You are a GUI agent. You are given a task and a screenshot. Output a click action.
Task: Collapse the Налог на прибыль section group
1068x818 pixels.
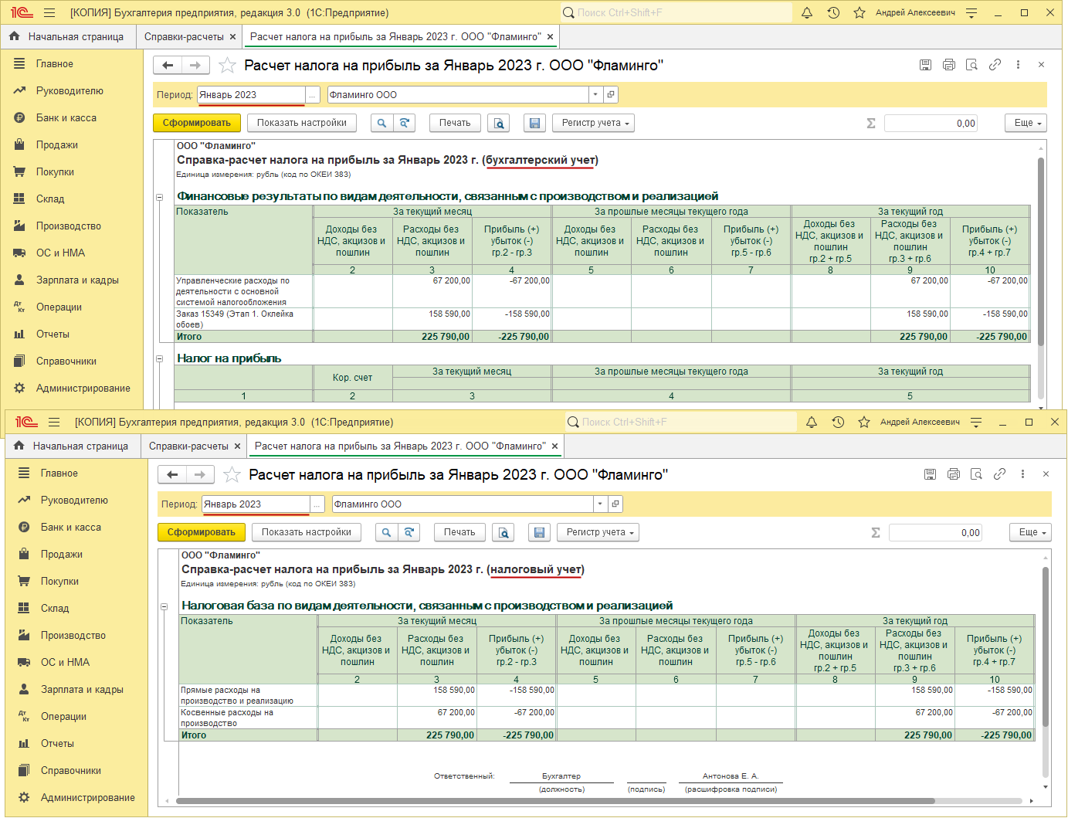(160, 359)
